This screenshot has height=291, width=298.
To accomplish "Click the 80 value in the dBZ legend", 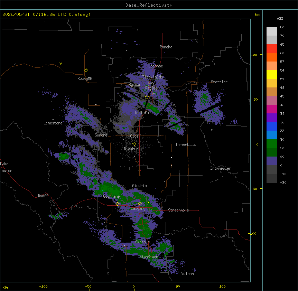I will 282,27.
